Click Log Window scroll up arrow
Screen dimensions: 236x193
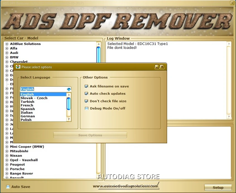click(x=229, y=44)
